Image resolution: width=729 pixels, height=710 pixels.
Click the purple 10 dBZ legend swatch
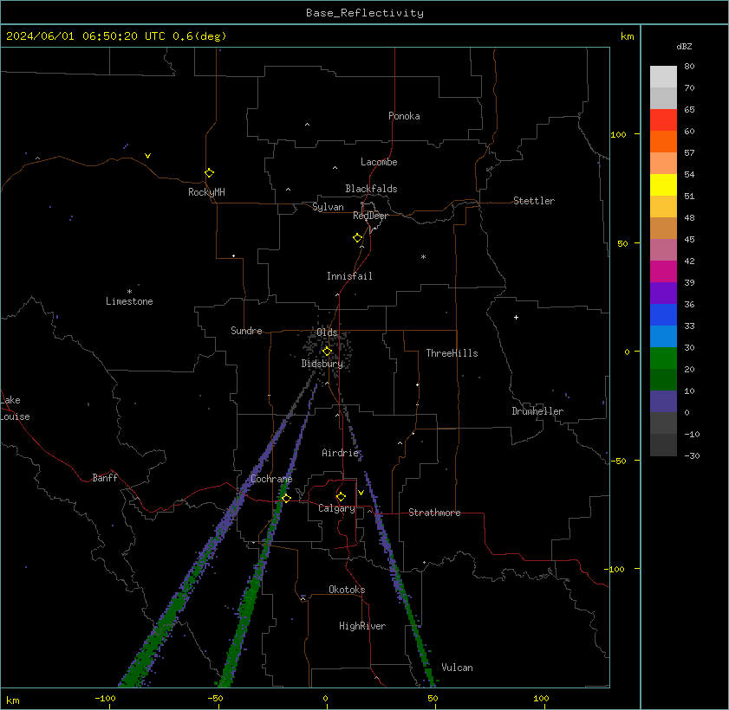(663, 401)
